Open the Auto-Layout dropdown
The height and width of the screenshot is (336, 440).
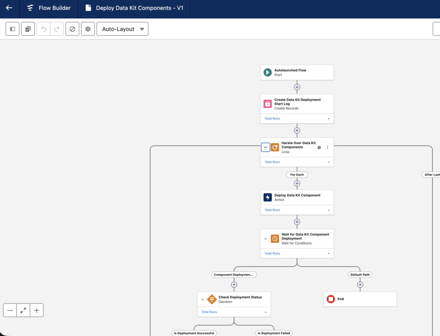(122, 29)
